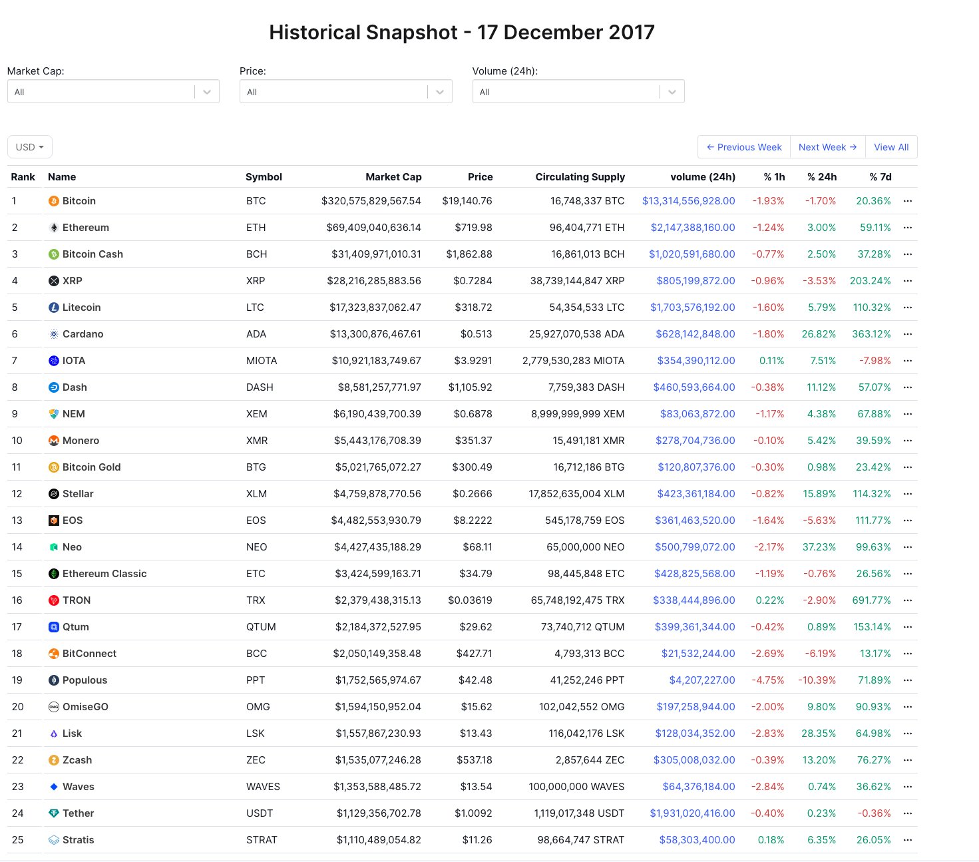The height and width of the screenshot is (862, 979).
Task: Click Bitcoin's price $19,140.76
Action: click(467, 201)
